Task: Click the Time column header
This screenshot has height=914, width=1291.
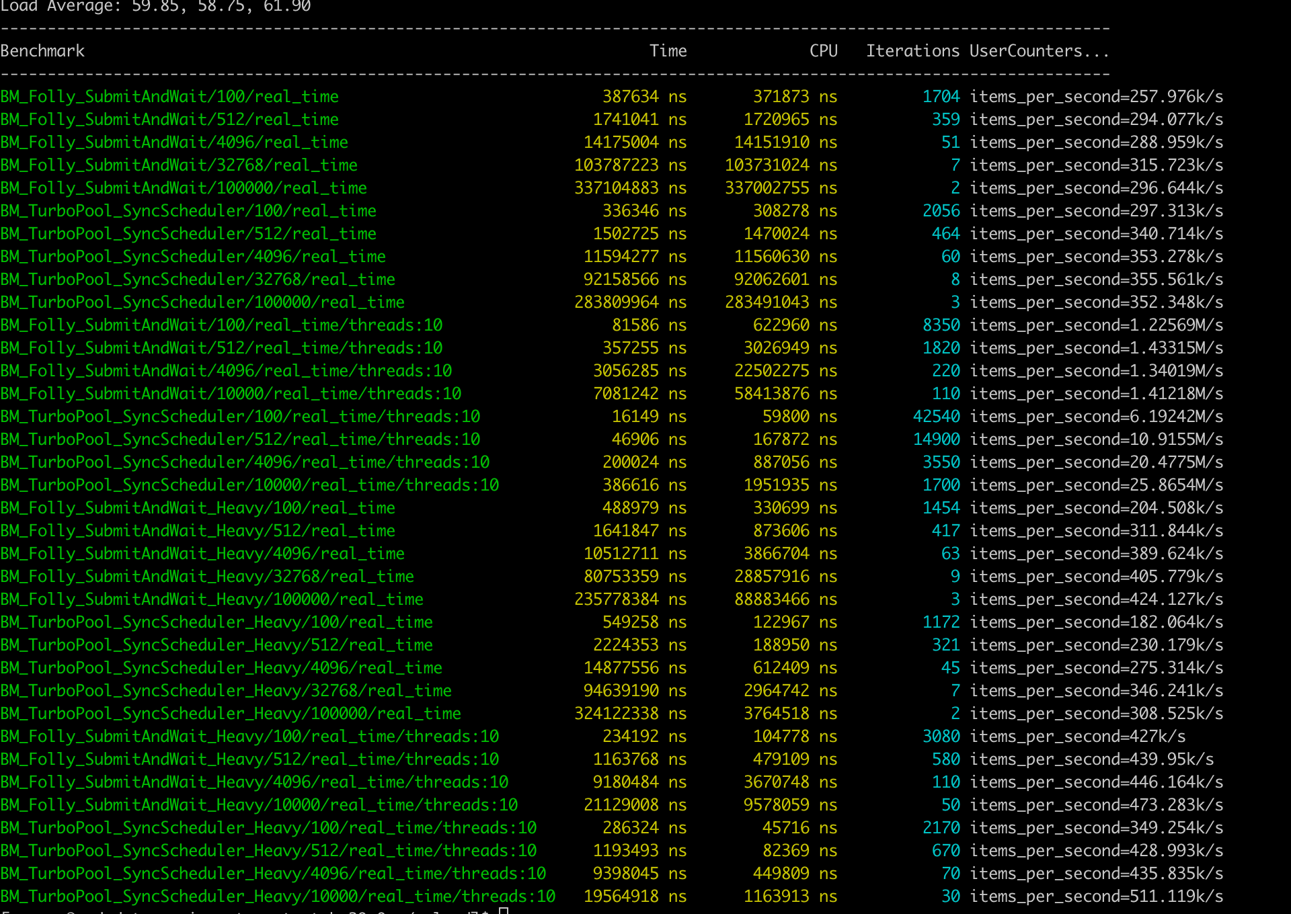Action: [668, 51]
